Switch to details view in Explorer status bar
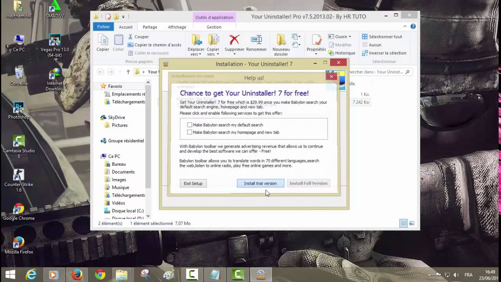 (x=403, y=223)
